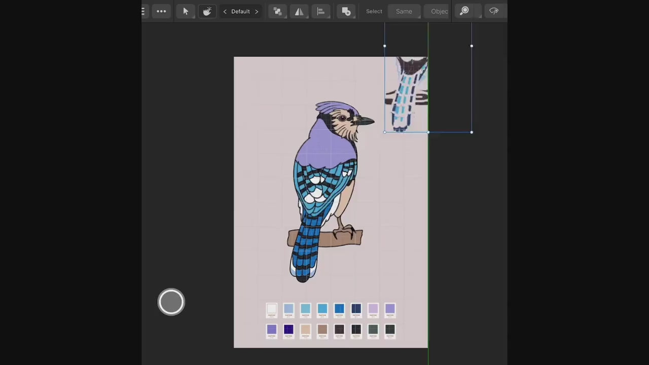Pick the dark navy Pantone swatch
Viewport: 649px width, 365px height.
coord(356,309)
